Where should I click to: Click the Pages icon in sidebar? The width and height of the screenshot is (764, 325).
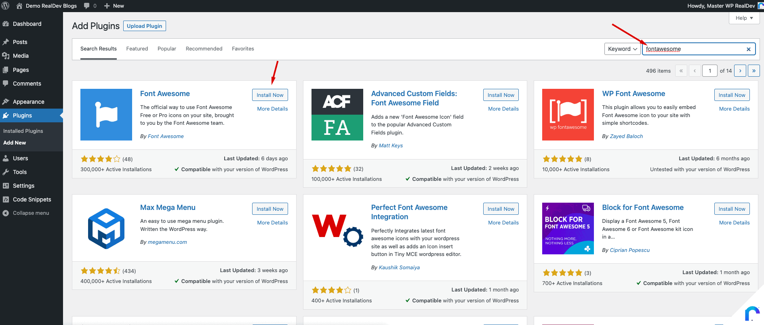[x=6, y=70]
